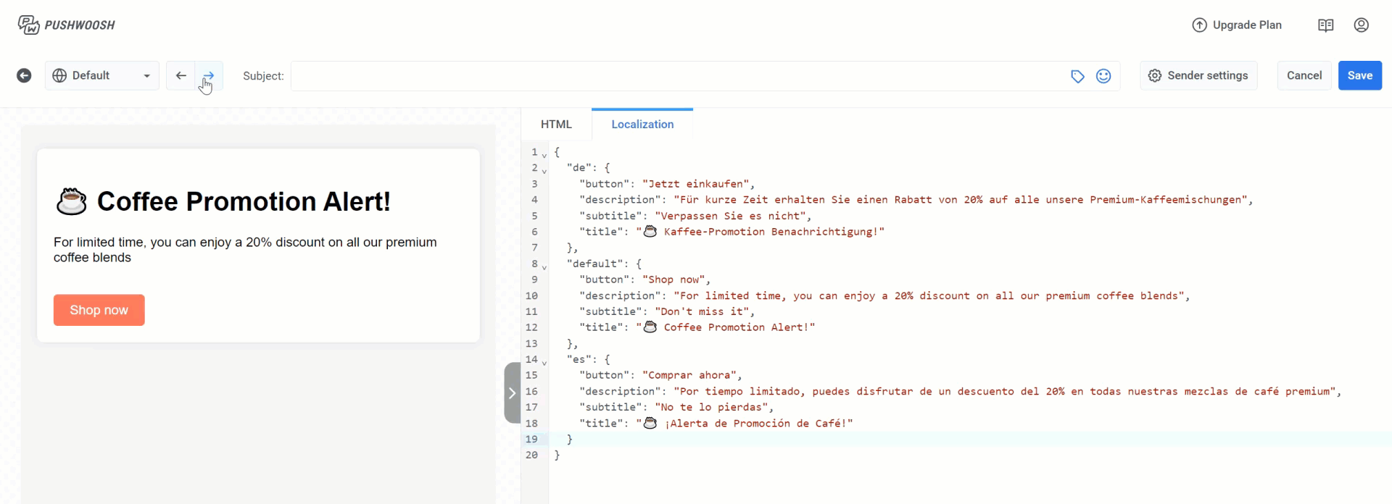Click the redo right arrow button
This screenshot has height=504, width=1392.
coord(209,76)
